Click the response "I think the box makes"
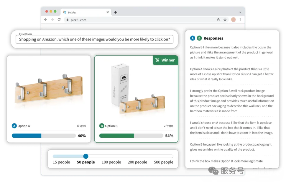Screen dimensions: 286x182 227,161
